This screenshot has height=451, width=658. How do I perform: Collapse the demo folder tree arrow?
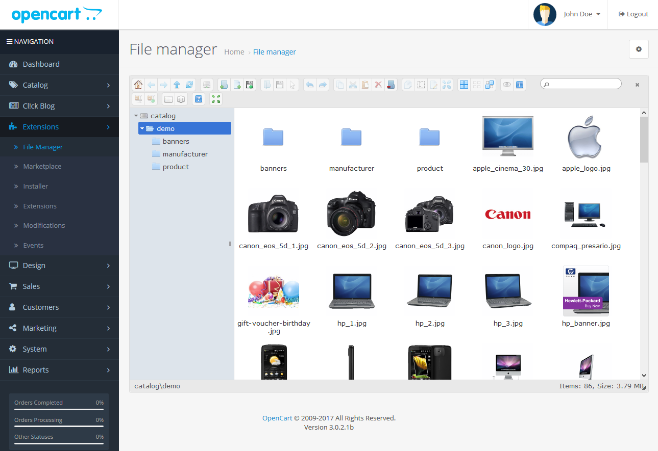pos(142,129)
